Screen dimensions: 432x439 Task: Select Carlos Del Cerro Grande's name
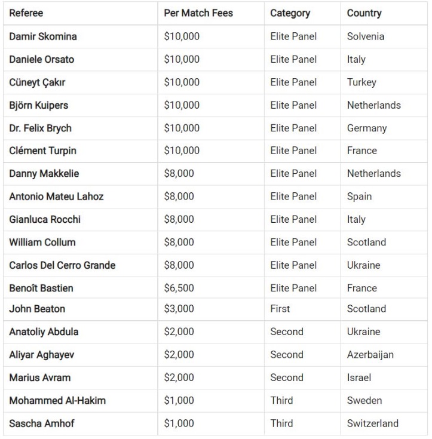62,265
